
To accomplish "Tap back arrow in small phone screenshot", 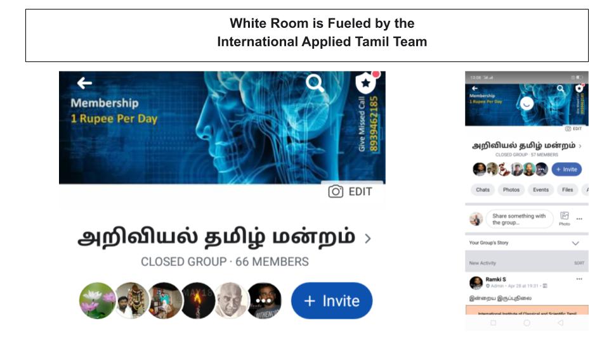I will click(475, 89).
